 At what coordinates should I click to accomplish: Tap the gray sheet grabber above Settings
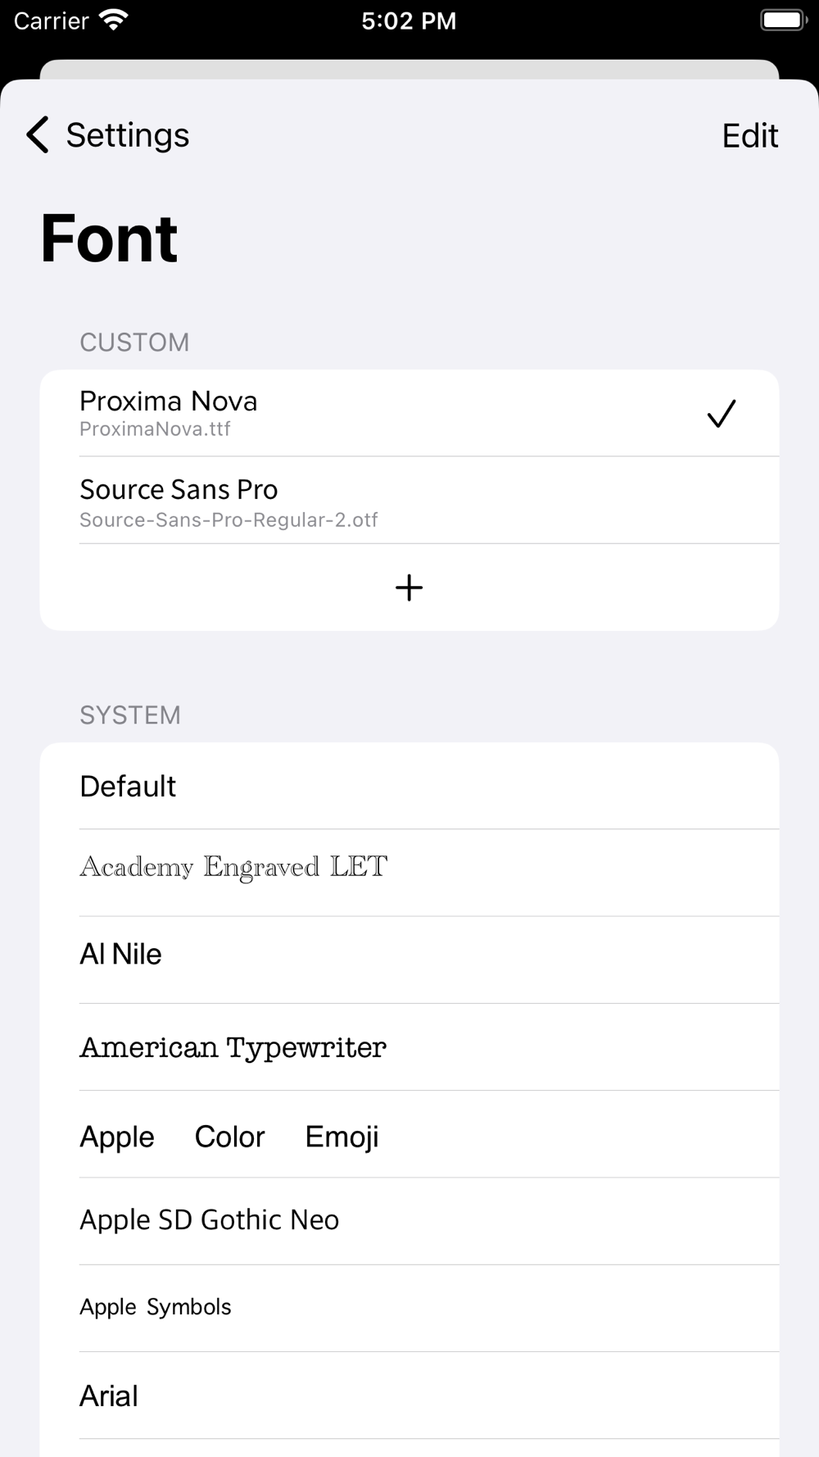tap(409, 70)
